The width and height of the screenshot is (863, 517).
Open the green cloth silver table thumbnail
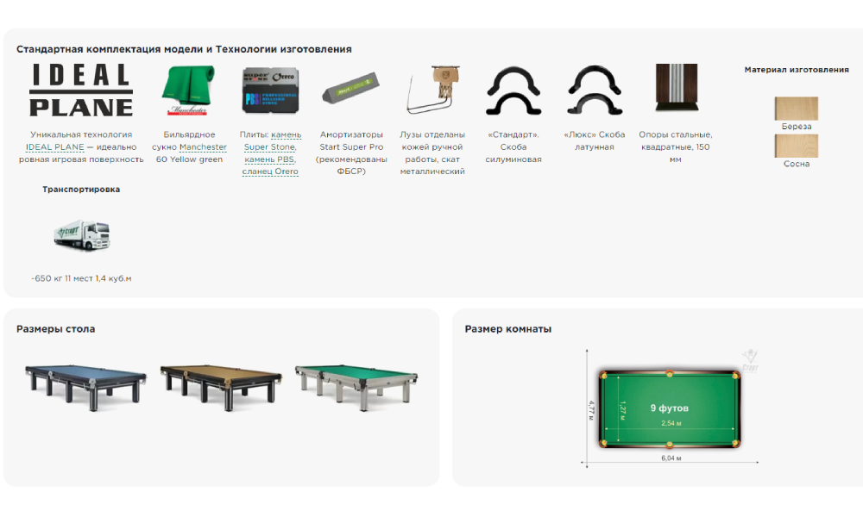[x=358, y=385]
